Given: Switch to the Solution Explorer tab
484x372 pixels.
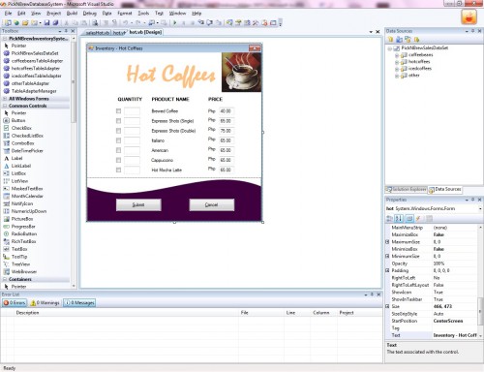Looking at the screenshot, I should click(x=407, y=189).
